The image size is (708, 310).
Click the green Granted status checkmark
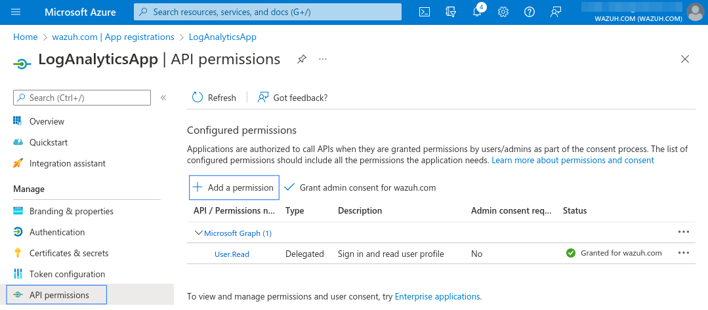(x=571, y=253)
